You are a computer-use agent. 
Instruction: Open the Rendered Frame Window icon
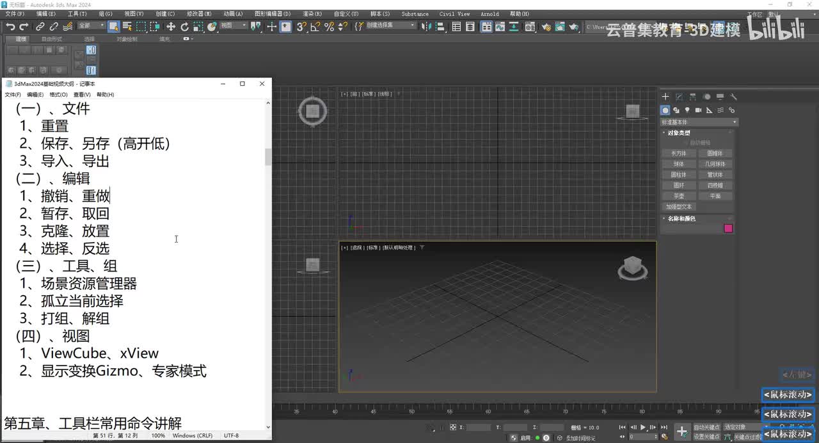pos(560,26)
